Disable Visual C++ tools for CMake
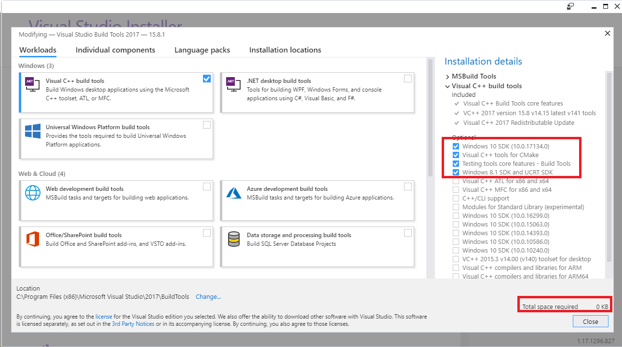This screenshot has height=347, width=622. click(456, 155)
